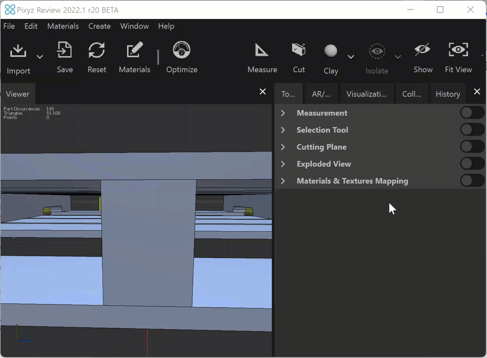
Task: Click the Show hidden parts icon
Action: coord(422,50)
